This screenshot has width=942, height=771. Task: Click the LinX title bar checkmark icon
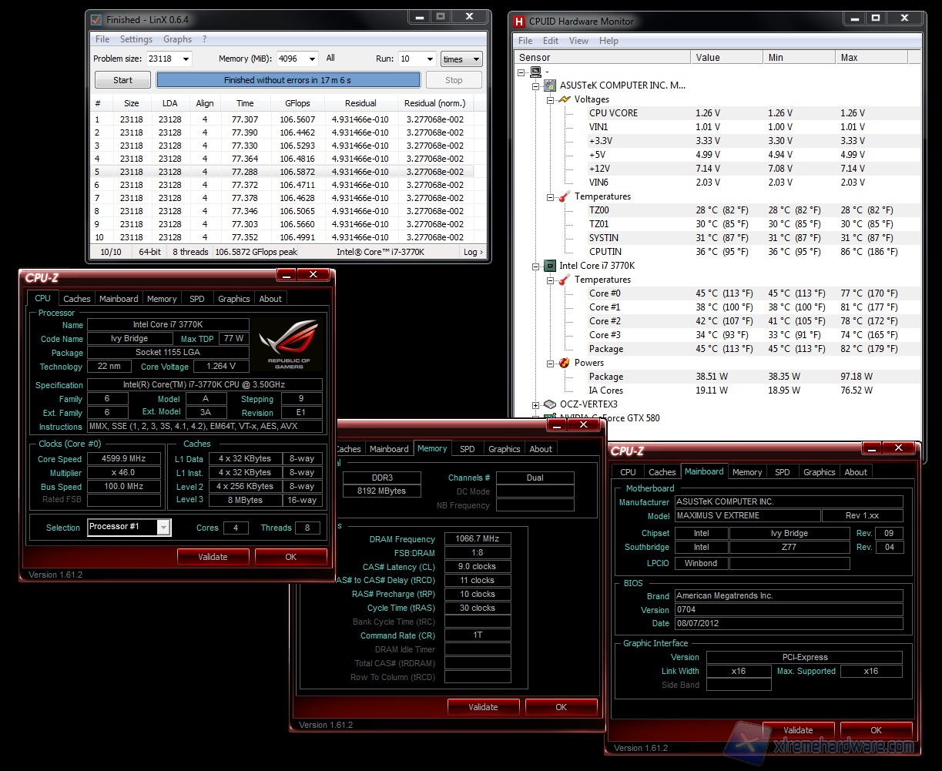pos(96,20)
